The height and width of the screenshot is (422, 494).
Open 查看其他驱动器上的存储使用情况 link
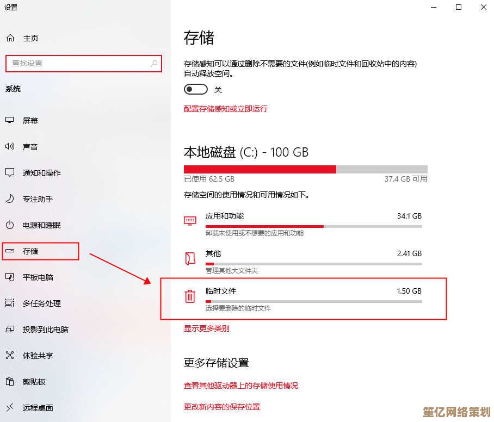240,386
